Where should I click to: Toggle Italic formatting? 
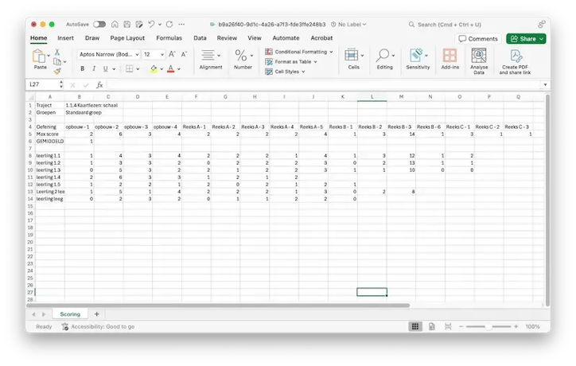94,68
